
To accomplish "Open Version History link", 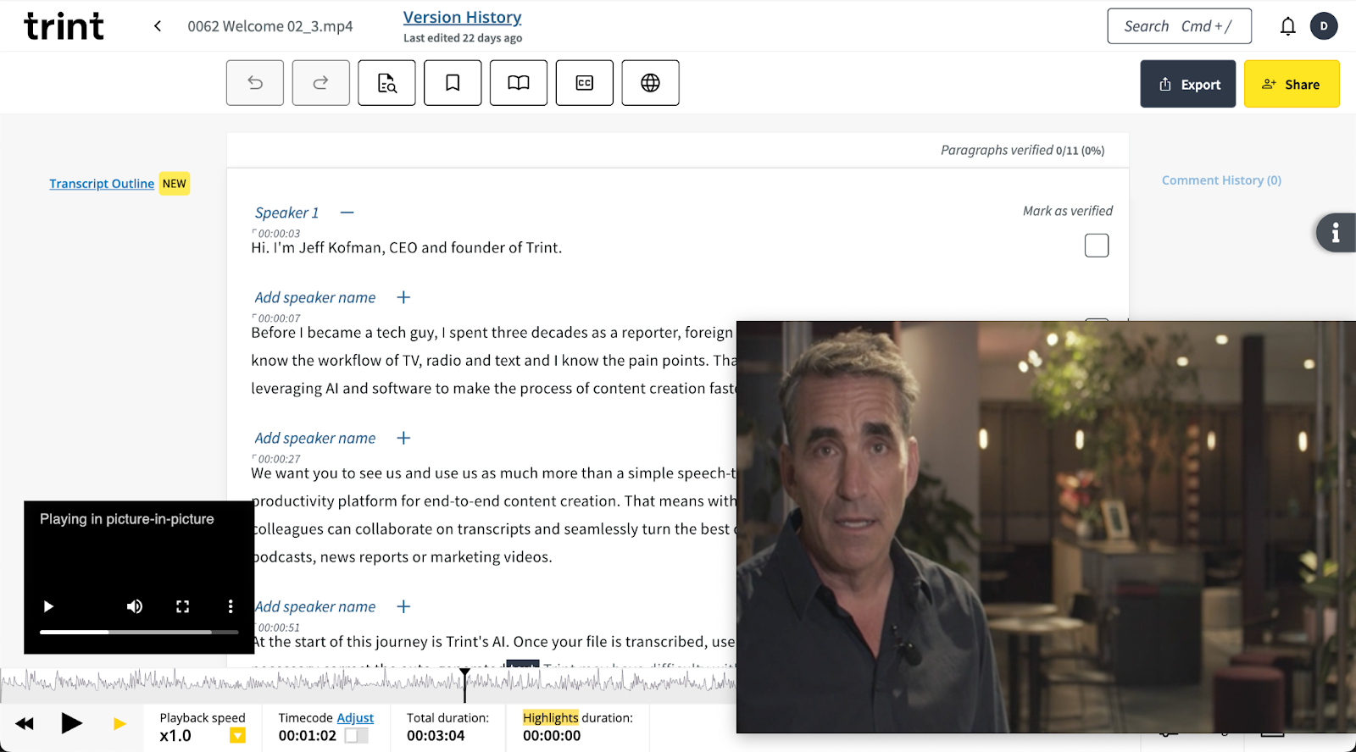I will coord(463,17).
